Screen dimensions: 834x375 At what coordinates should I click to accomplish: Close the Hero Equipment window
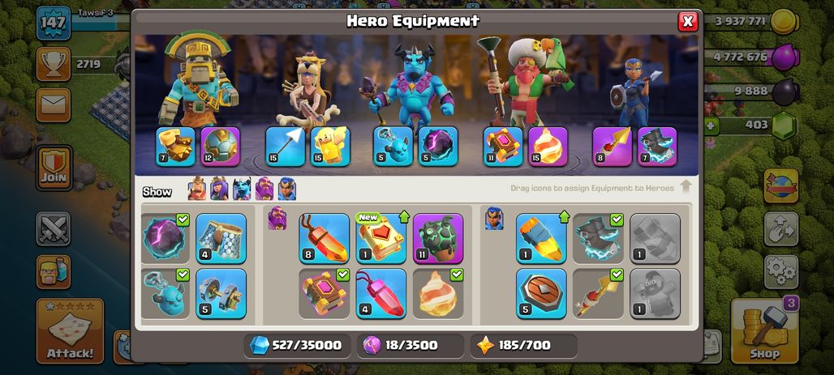[688, 21]
